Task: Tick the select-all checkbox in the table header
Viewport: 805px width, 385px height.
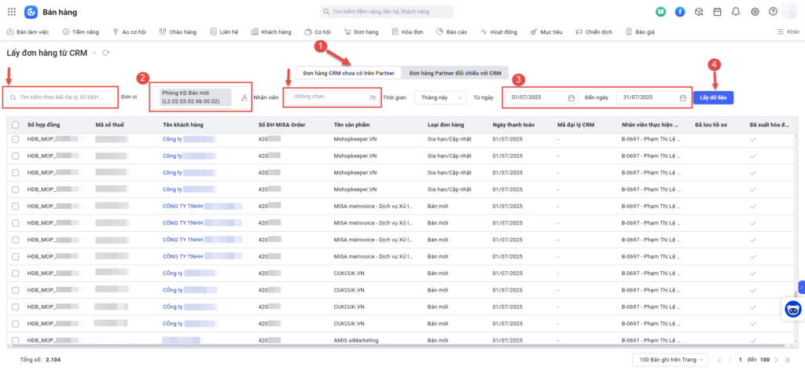Action: [x=16, y=125]
